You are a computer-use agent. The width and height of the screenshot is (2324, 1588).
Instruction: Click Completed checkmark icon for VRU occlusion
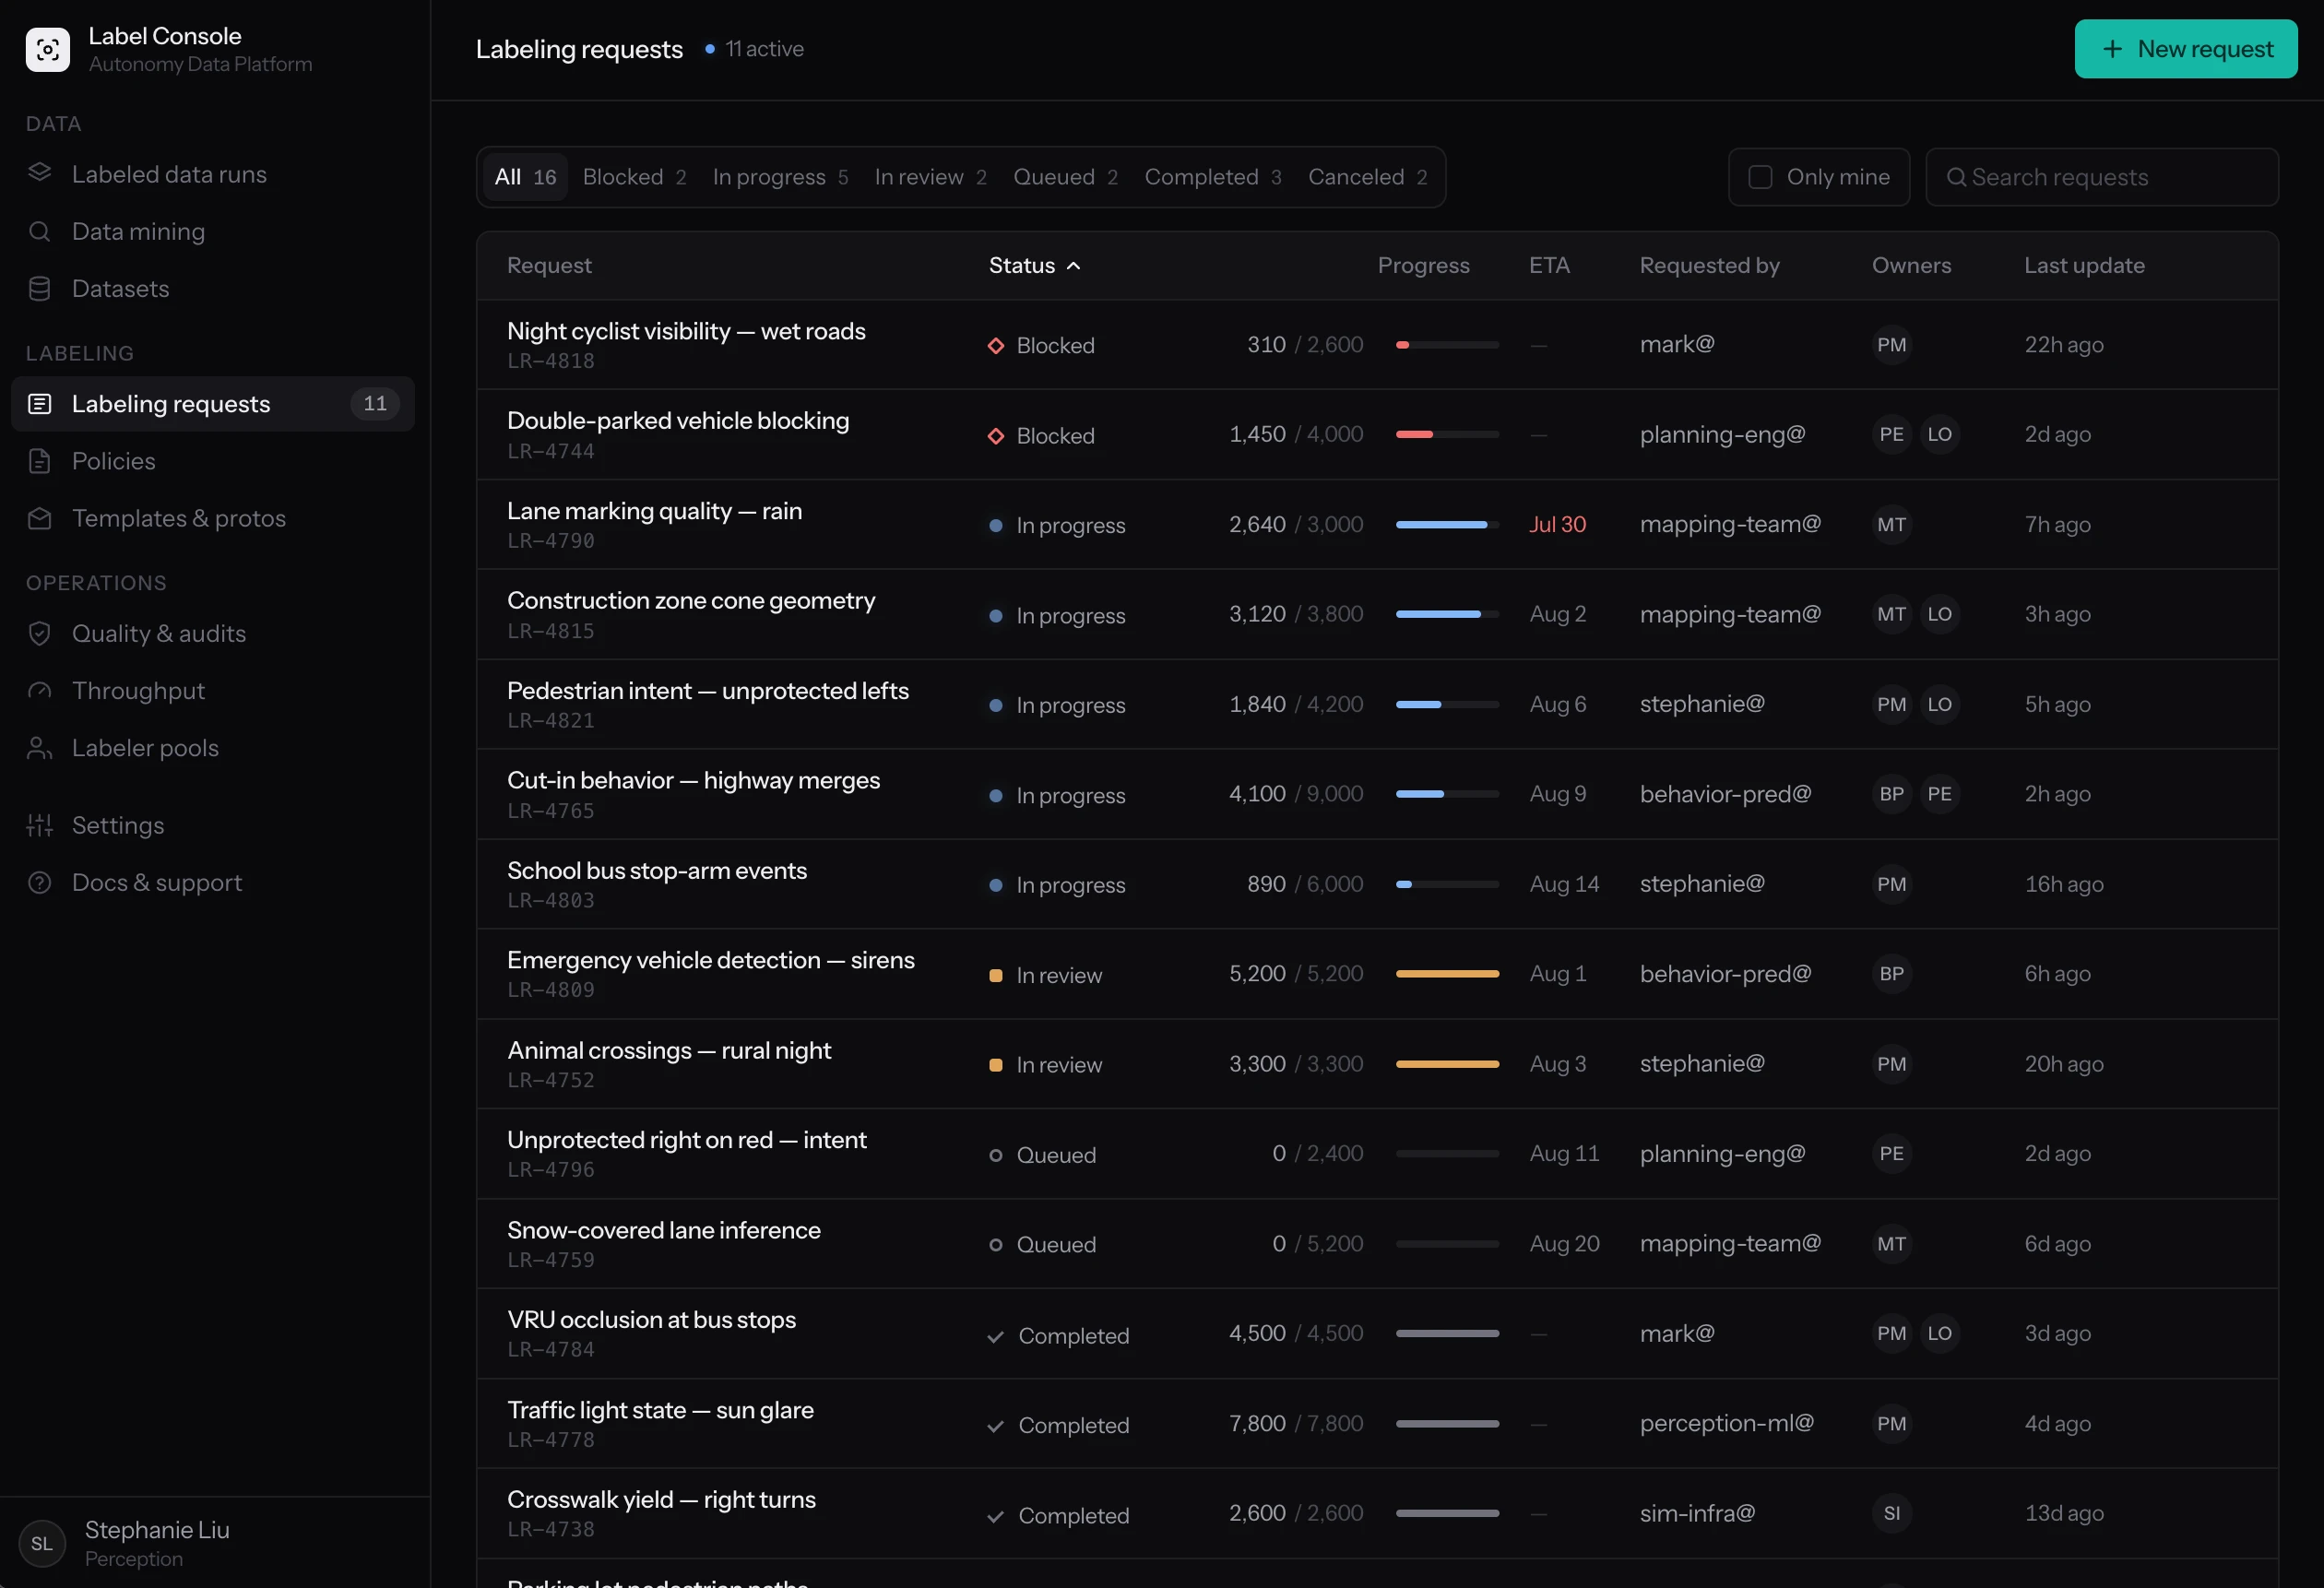coord(995,1336)
